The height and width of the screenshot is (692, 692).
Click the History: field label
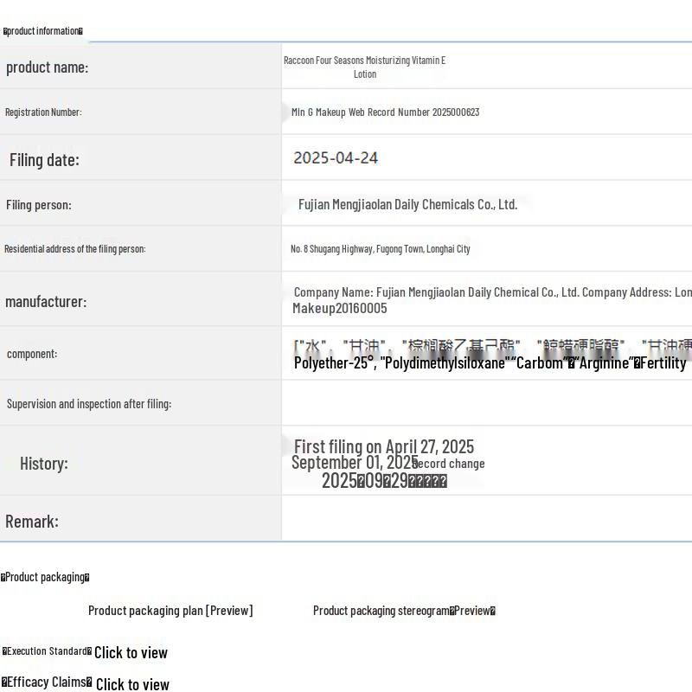(44, 464)
